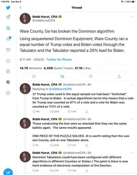The image size is (137, 175).
Task: Open profile avatar in sidebar
Action: tap(8, 82)
